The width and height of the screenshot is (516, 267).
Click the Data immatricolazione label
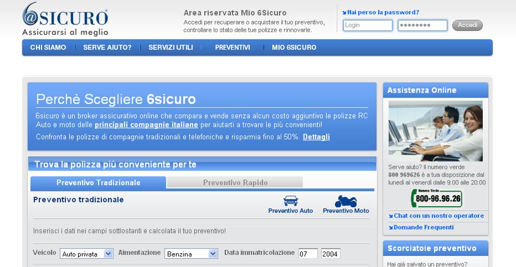259,253
